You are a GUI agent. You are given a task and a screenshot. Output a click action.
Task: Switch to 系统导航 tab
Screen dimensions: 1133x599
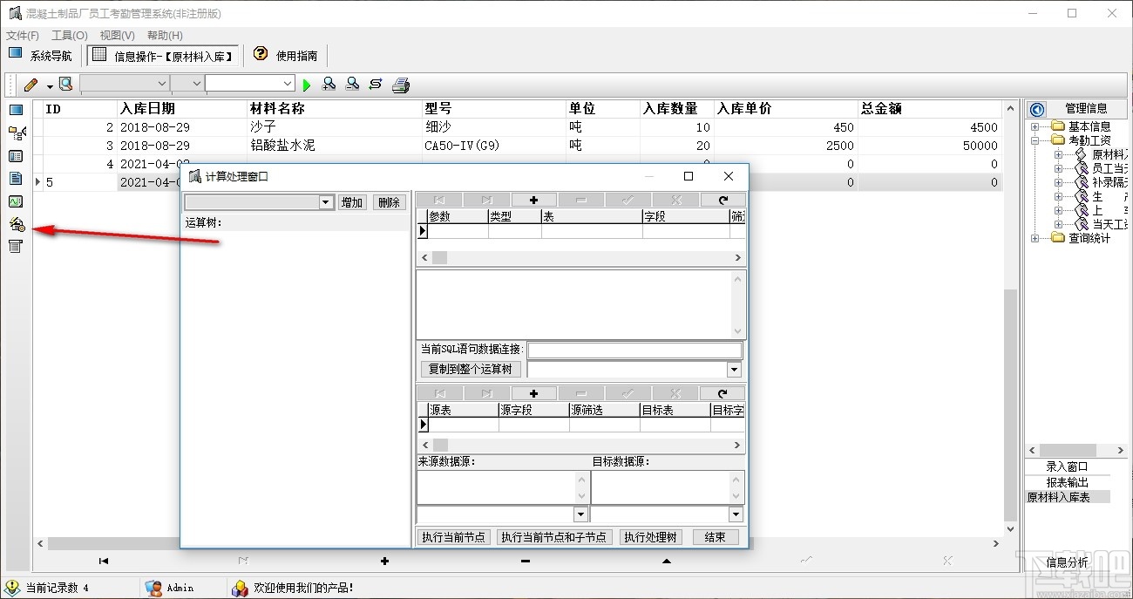(x=41, y=55)
